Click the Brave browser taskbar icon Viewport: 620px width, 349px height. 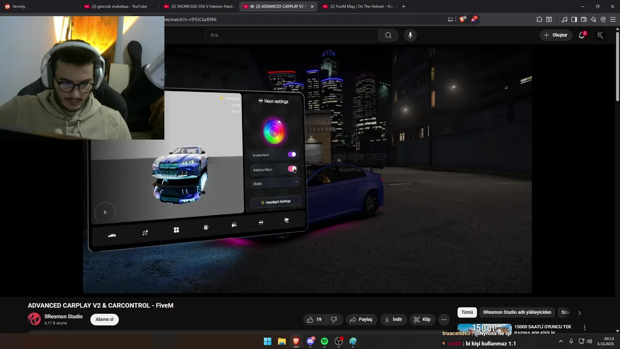click(296, 342)
